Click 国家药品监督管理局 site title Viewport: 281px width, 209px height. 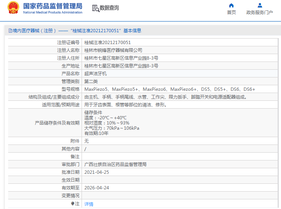click(53, 6)
